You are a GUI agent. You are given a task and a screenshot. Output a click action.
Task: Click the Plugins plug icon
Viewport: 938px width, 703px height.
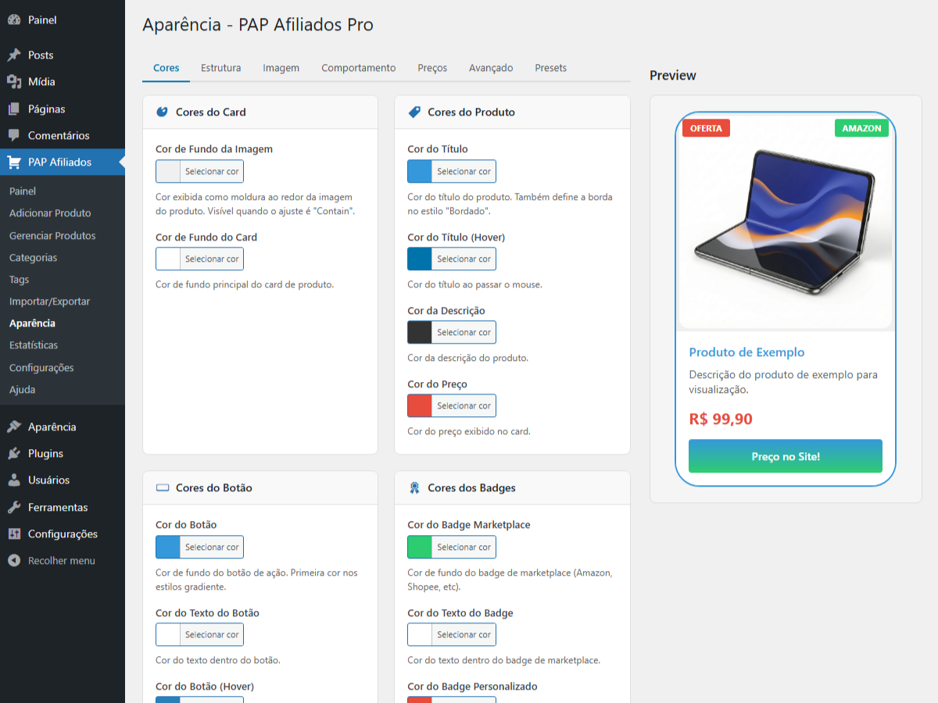click(14, 454)
